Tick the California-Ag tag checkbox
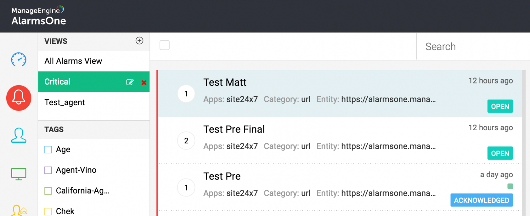 coord(48,191)
